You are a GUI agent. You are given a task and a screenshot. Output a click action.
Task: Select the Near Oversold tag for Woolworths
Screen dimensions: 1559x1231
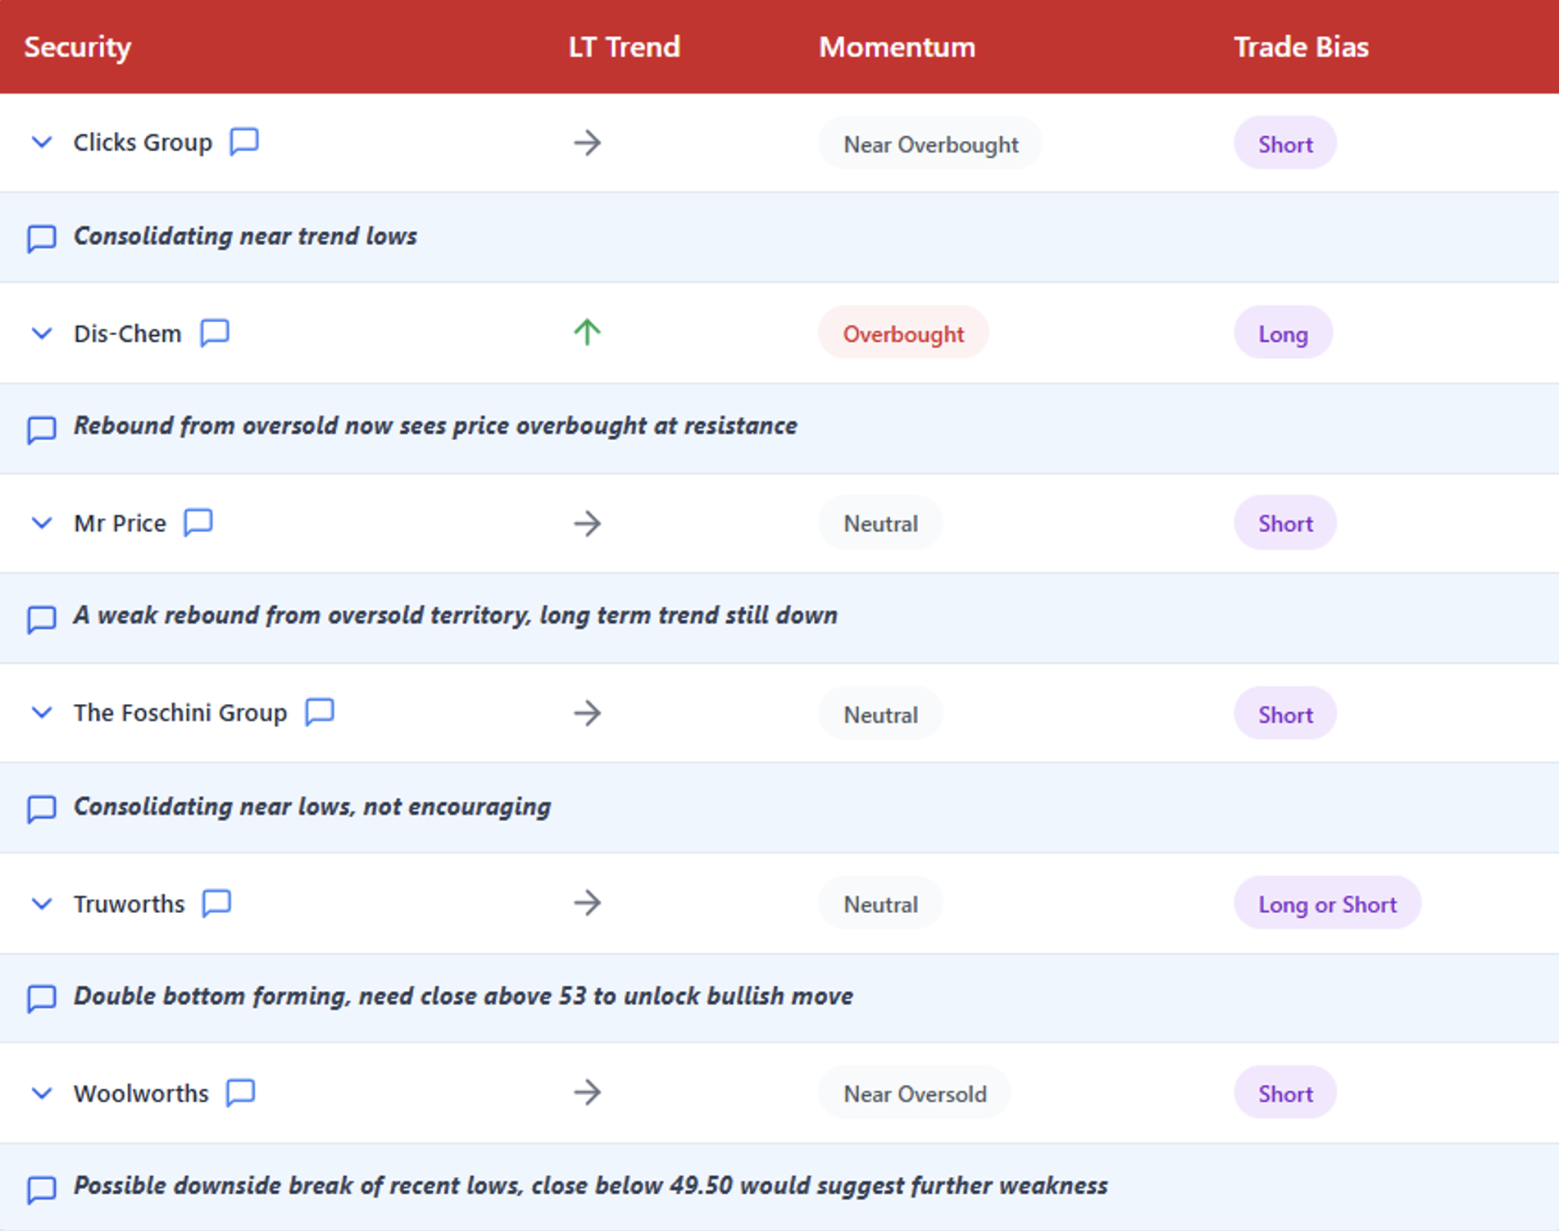[x=915, y=1093]
